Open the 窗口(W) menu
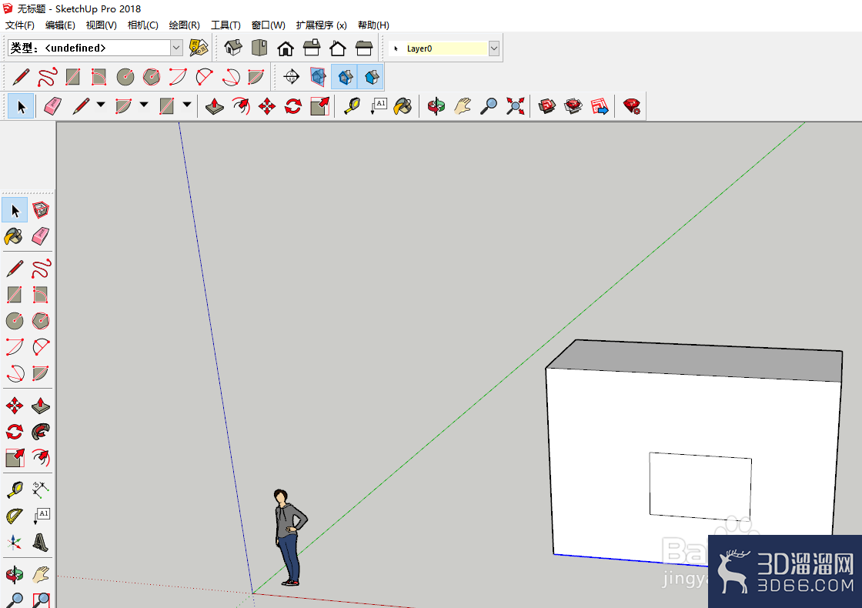Viewport: 862px width, 608px height. coord(269,25)
